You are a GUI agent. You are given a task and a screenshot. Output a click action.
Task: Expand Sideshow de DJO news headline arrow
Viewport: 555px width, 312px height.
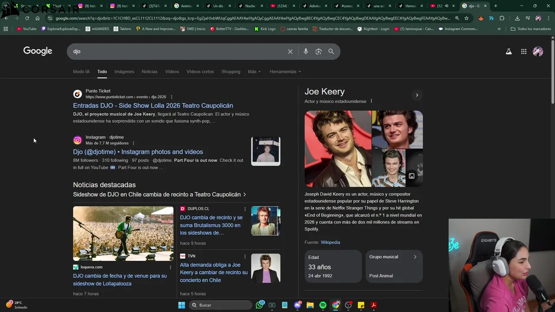point(245,195)
